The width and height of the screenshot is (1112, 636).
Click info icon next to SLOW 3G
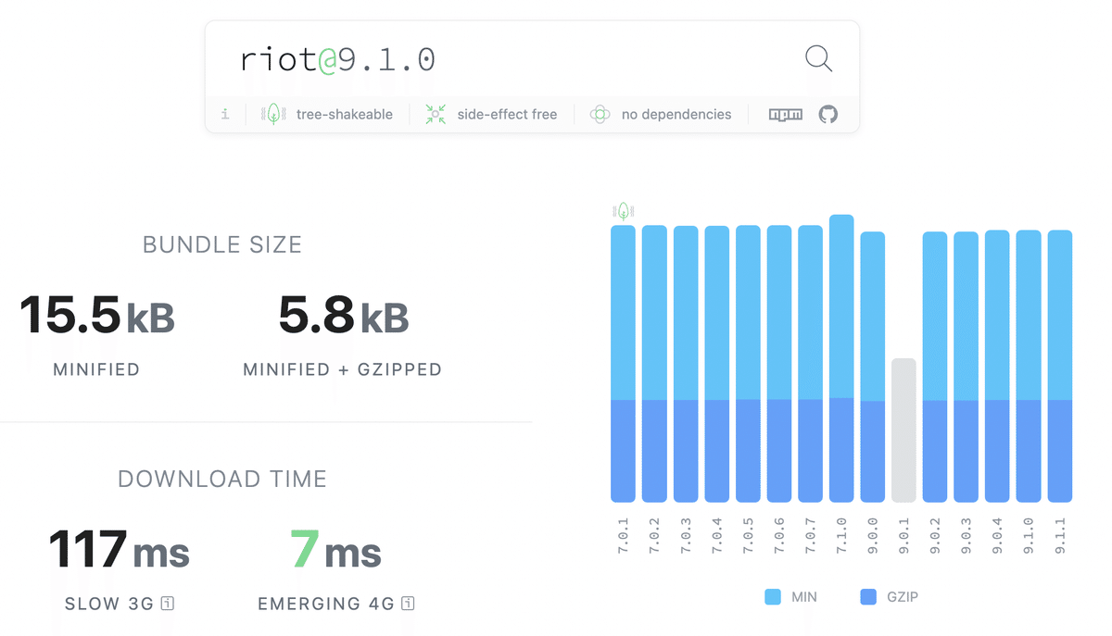[x=168, y=604]
